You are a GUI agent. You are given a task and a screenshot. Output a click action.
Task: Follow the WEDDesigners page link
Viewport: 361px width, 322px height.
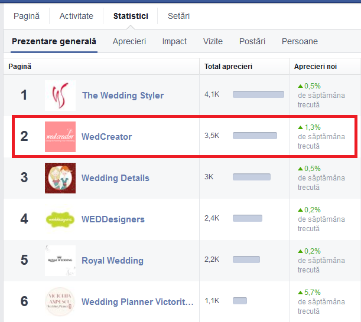click(x=113, y=219)
